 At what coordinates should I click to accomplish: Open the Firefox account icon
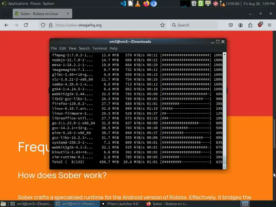[x=240, y=25]
